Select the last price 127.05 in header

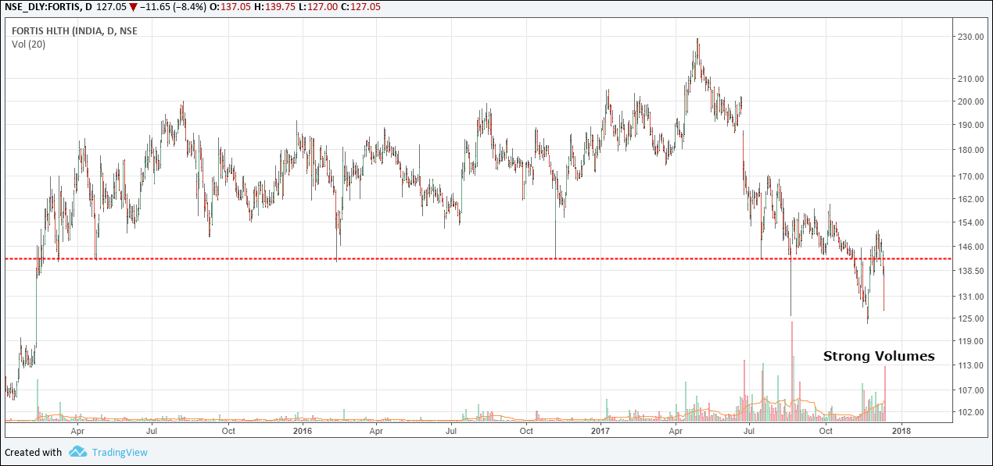coord(112,7)
